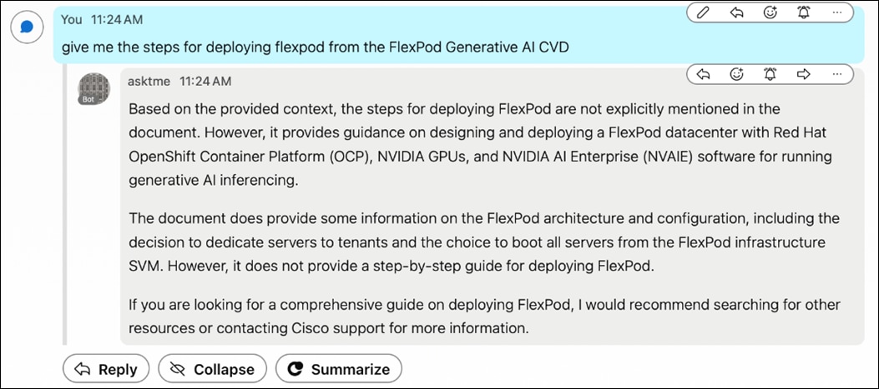Viewport: 879px width, 389px height.
Task: Click your message about the FlexPod CVD
Action: [315, 47]
